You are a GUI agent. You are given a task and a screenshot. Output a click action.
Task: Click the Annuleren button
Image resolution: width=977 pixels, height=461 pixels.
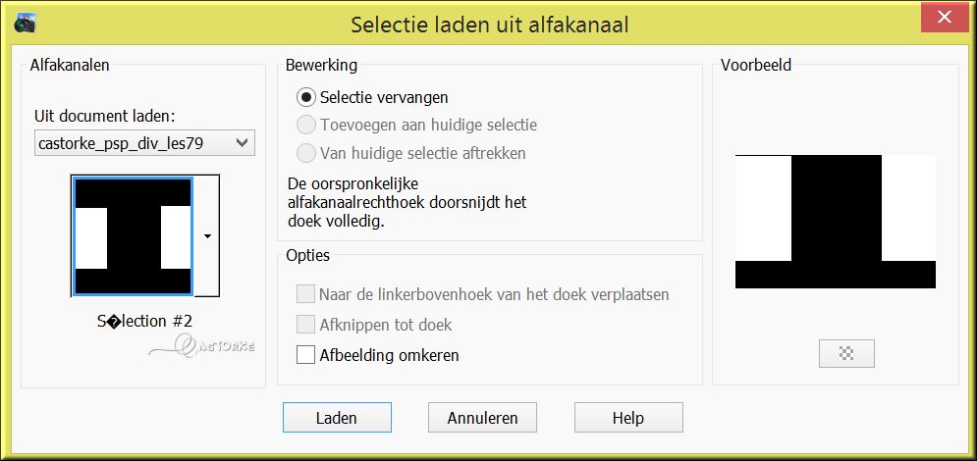[x=482, y=418]
